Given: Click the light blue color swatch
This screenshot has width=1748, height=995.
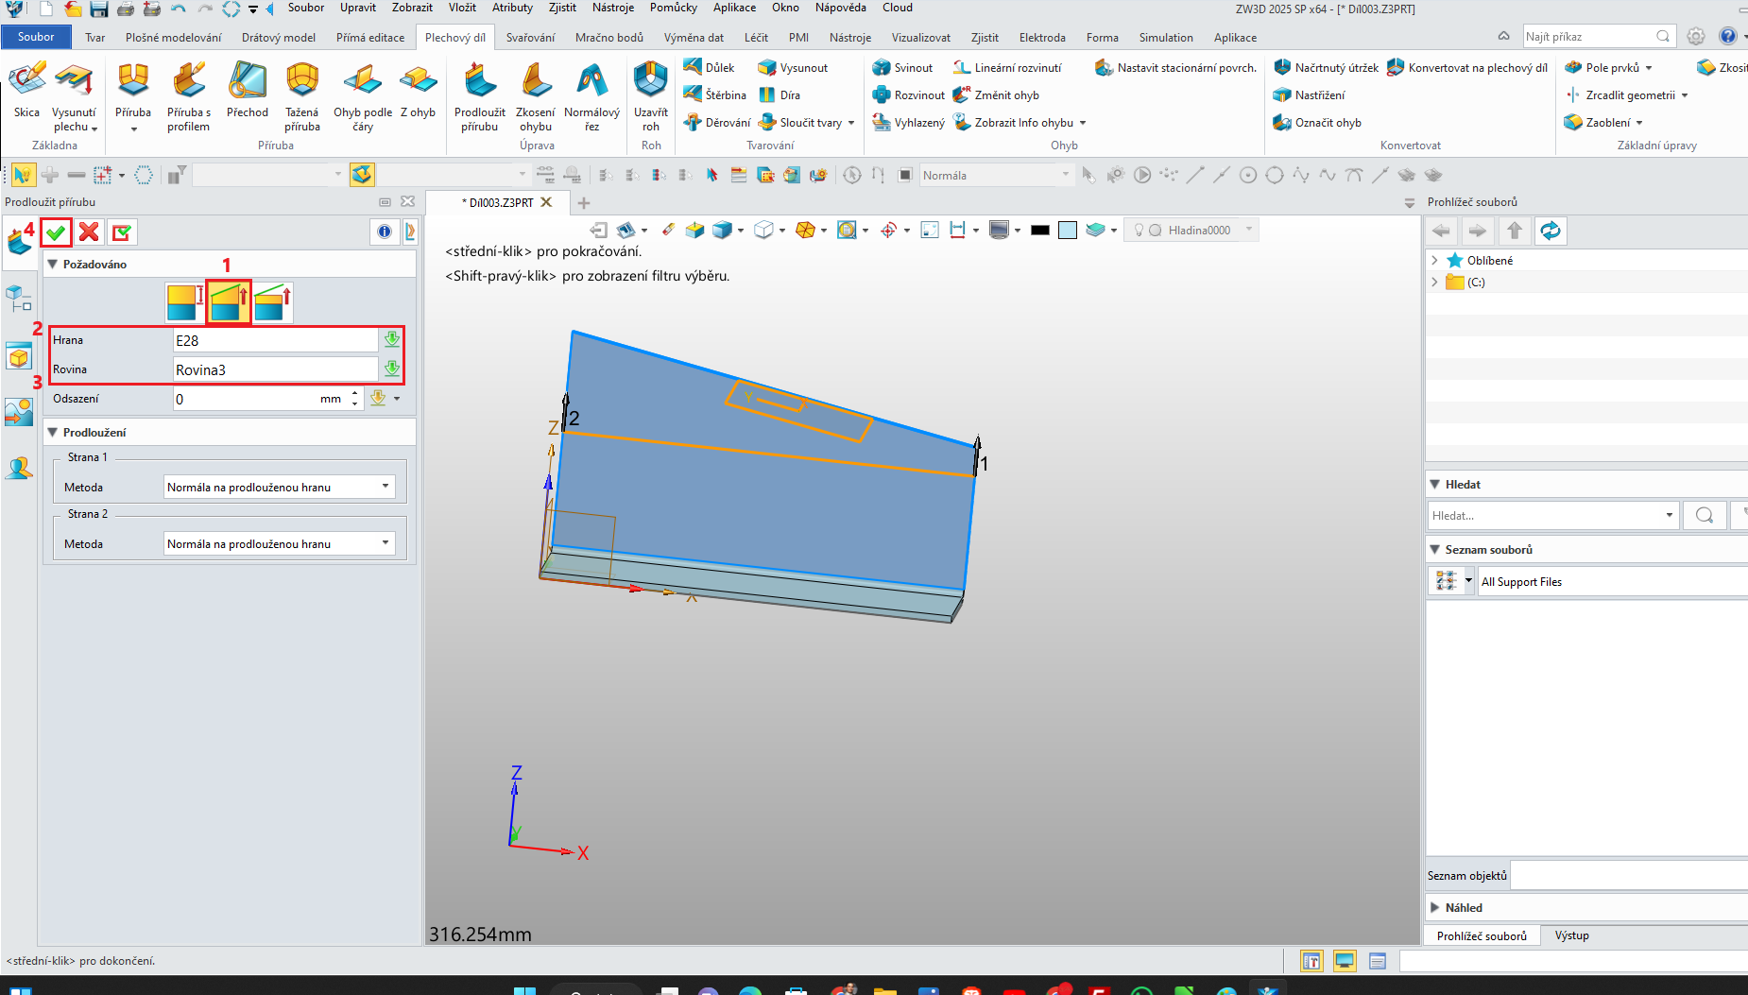Looking at the screenshot, I should tap(1068, 230).
